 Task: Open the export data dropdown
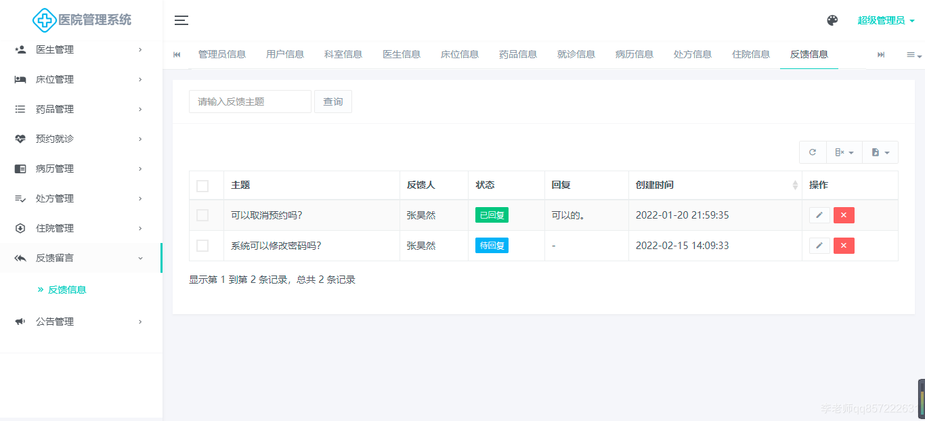point(880,152)
